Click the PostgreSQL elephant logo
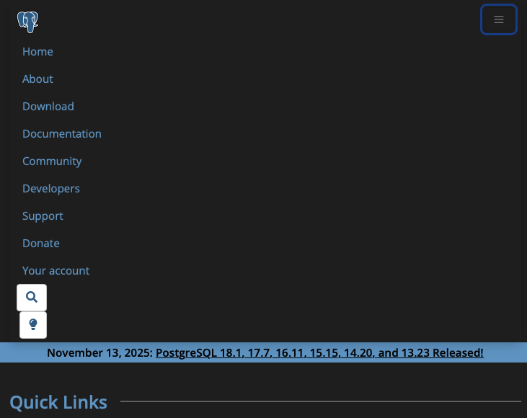 [x=27, y=22]
